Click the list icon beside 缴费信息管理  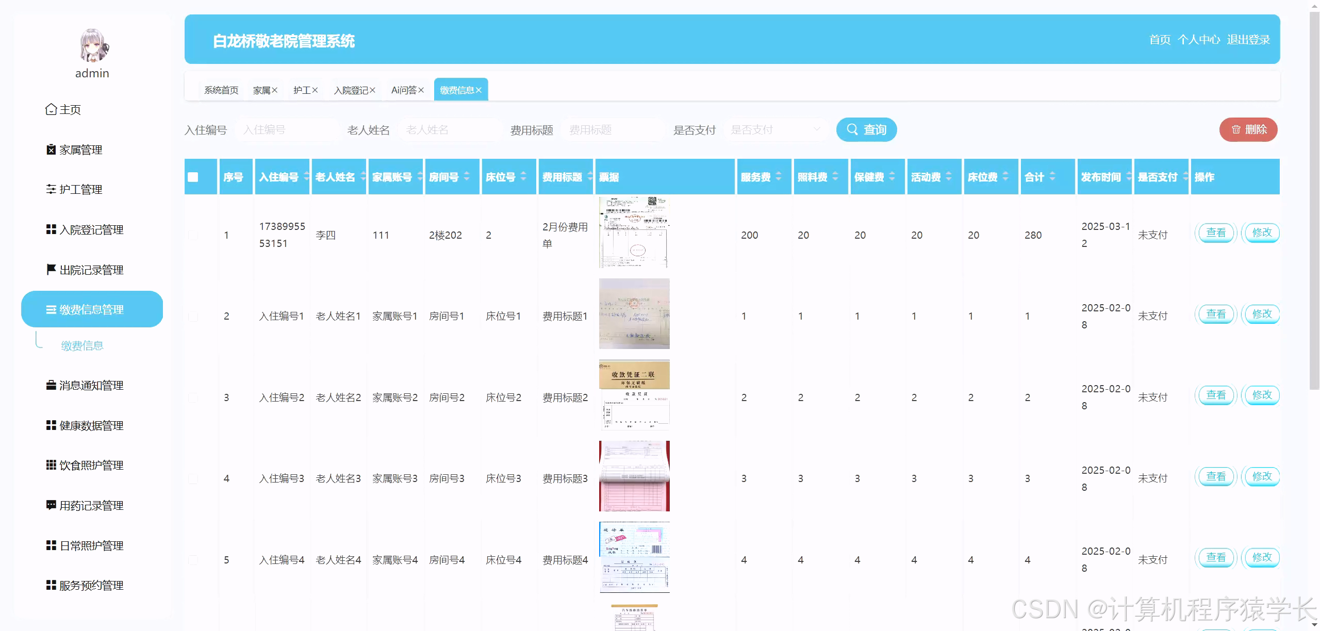[x=51, y=309]
